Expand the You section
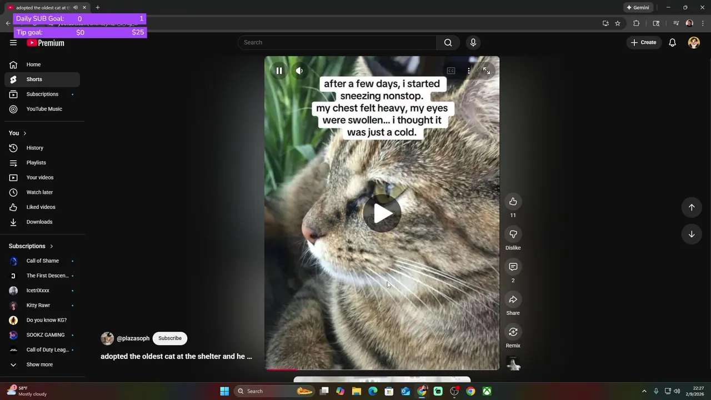The image size is (711, 400). tap(18, 133)
